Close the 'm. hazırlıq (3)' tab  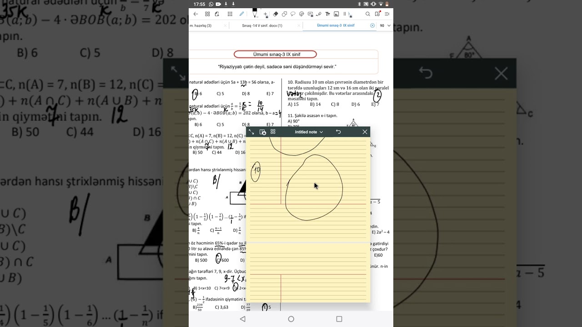(x=225, y=26)
